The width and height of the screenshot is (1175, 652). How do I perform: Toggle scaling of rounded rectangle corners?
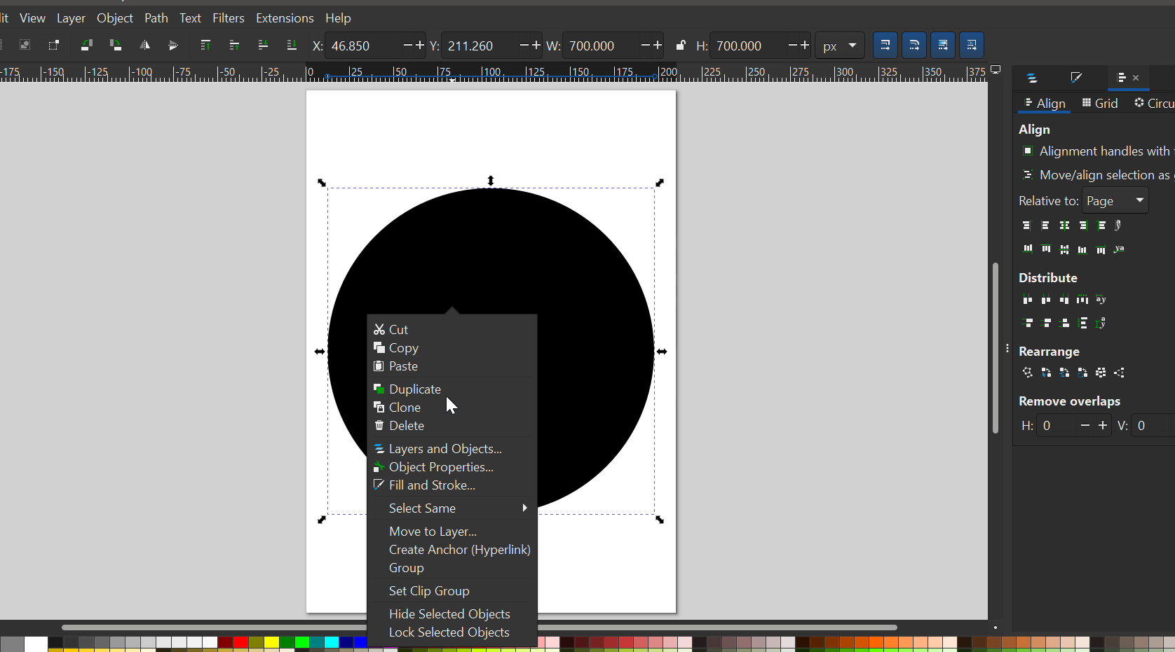[x=913, y=46]
